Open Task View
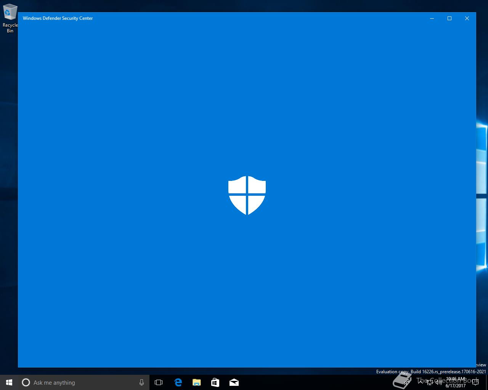This screenshot has height=390, width=488. [x=159, y=382]
